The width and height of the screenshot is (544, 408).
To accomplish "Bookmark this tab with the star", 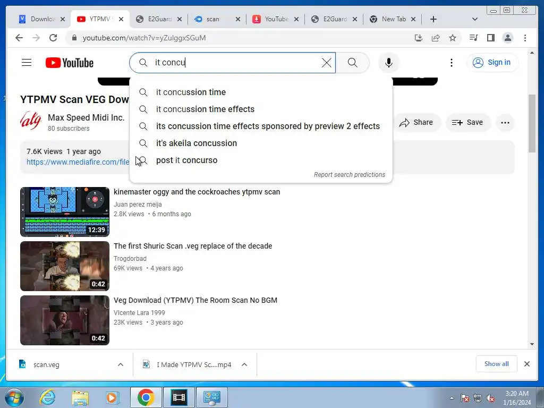I will [453, 38].
